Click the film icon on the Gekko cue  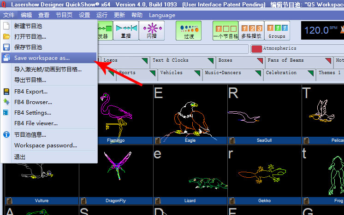click(232, 201)
